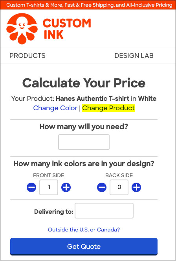This screenshot has height=261, width=176.
Task: Select the front side color count box
Action: [x=49, y=187]
